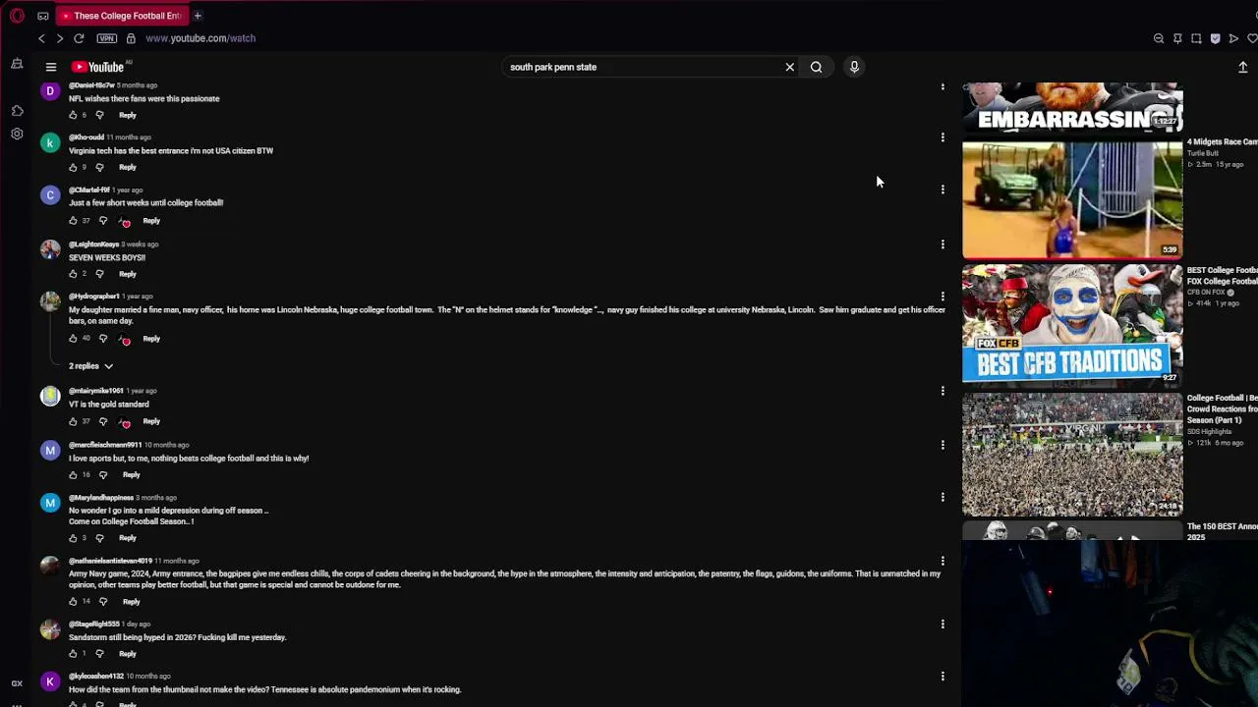The image size is (1258, 707).
Task: Open the green 'k' avatar commenter profile
Action: pos(50,142)
